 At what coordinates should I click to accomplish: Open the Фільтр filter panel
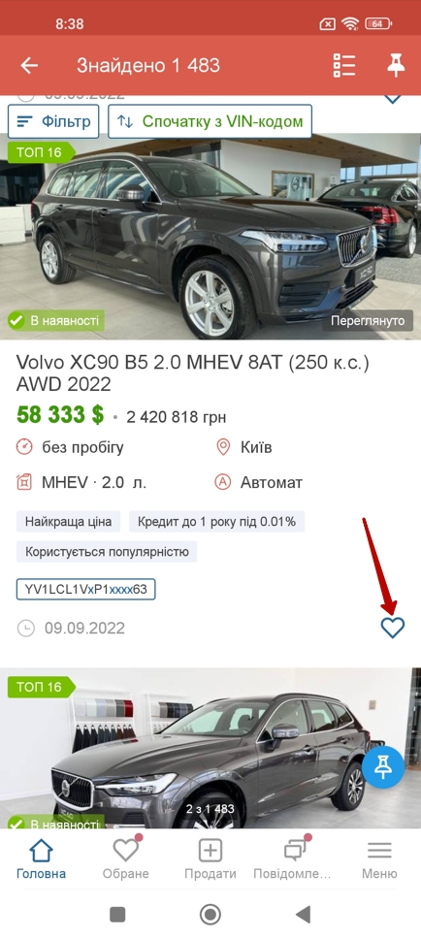coord(53,121)
